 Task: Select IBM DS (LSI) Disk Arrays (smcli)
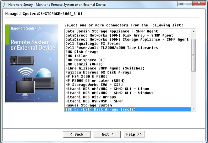[x=100, y=109]
